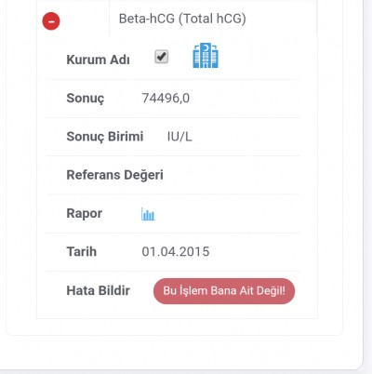
Task: Click the Sonuç Birimi label
Action: pyautogui.click(x=105, y=137)
